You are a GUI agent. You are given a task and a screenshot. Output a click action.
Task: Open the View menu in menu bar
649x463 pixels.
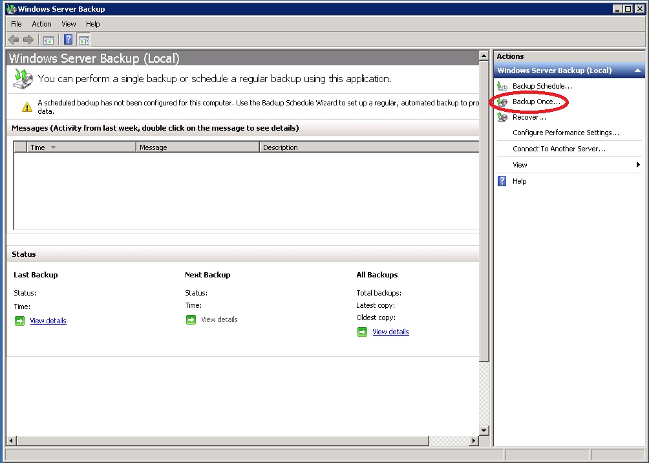click(69, 24)
